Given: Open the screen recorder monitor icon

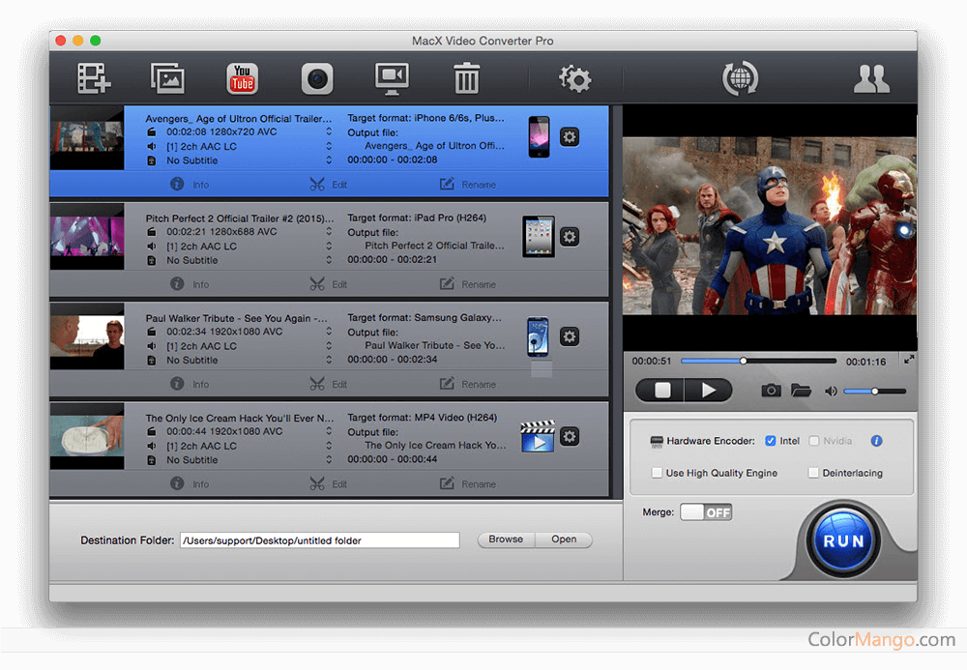Looking at the screenshot, I should (392, 78).
